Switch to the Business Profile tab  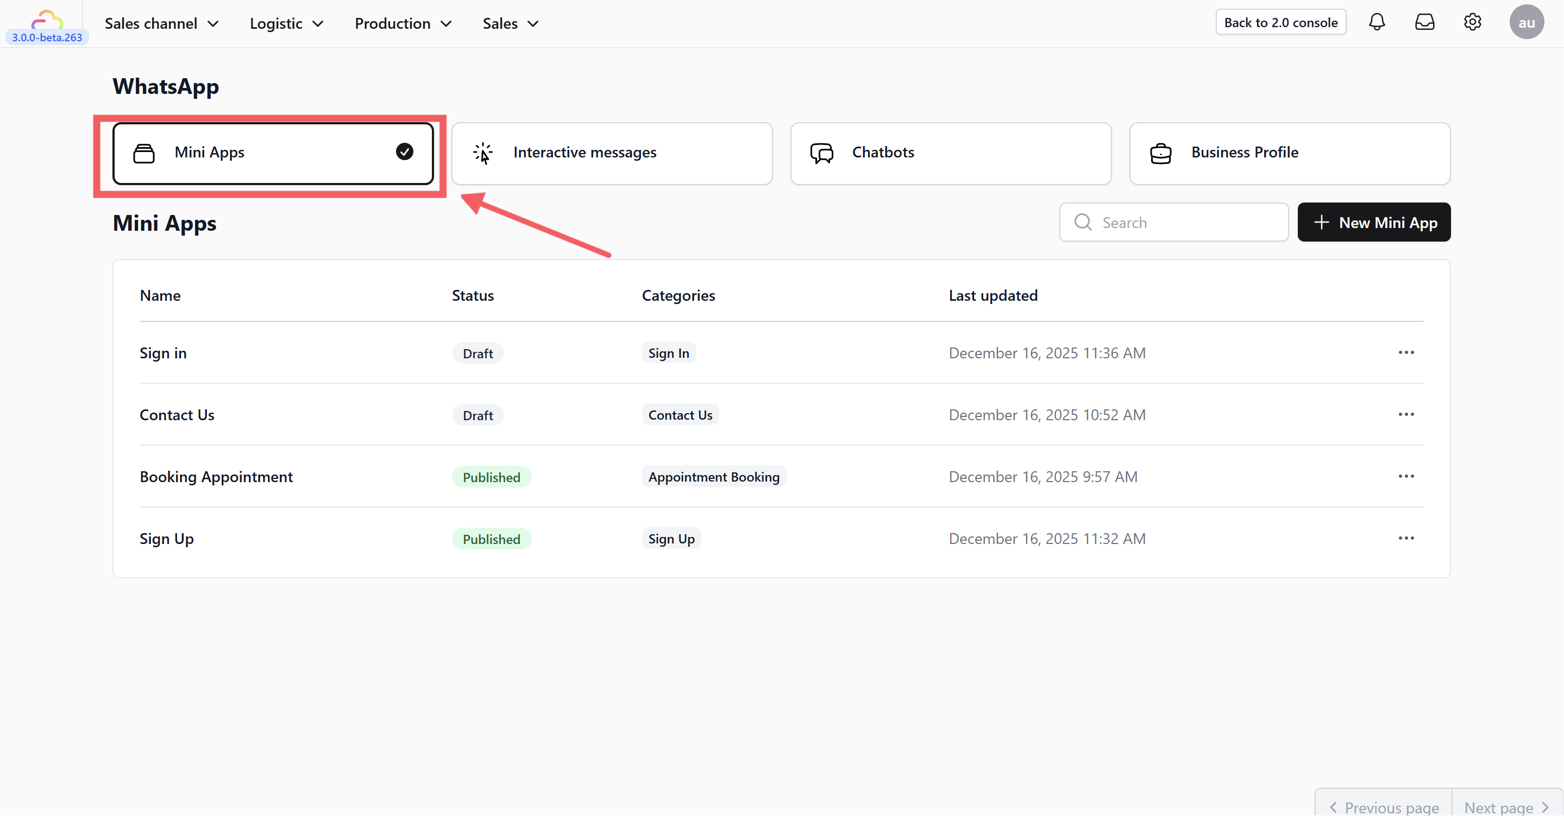pyautogui.click(x=1290, y=154)
